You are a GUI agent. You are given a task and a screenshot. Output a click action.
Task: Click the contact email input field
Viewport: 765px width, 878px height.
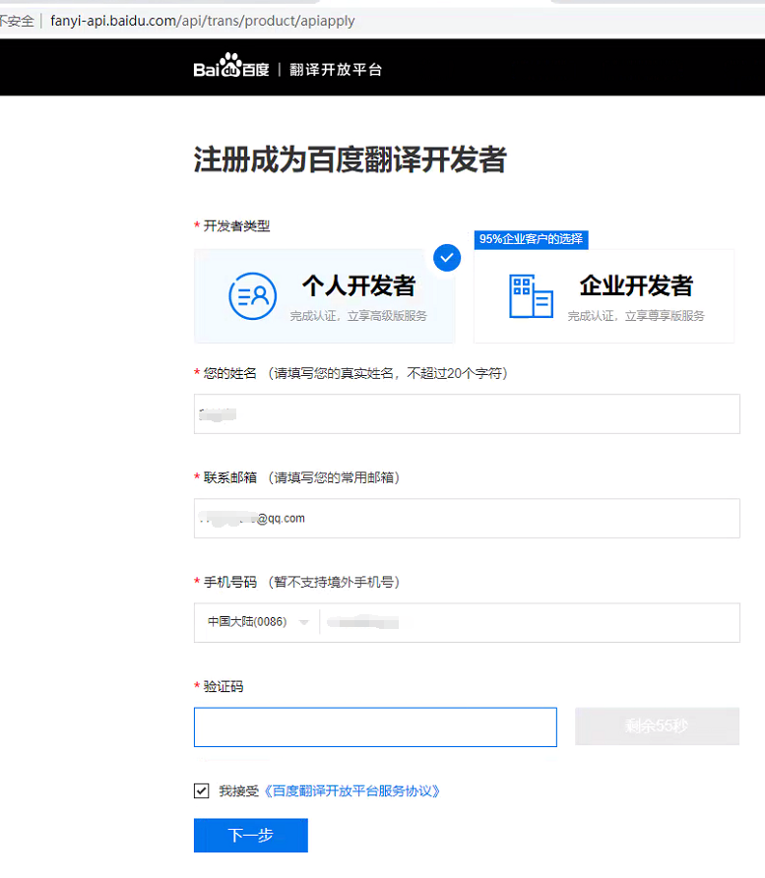467,519
